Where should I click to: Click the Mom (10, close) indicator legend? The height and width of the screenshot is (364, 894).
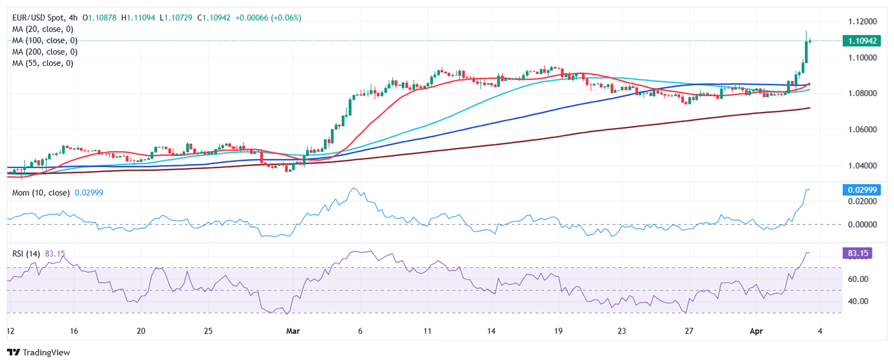point(41,193)
